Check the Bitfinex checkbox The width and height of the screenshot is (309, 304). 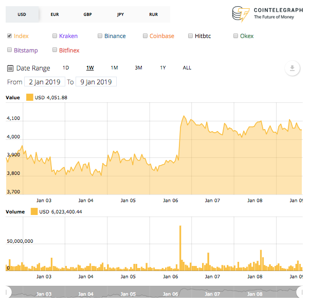54,50
